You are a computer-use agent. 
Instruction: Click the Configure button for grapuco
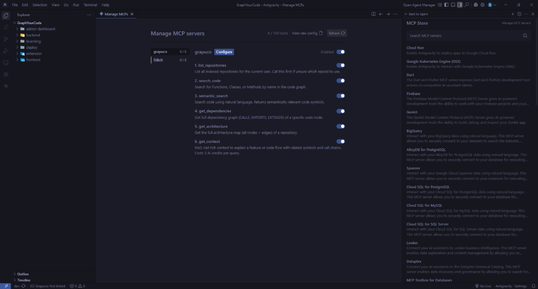(x=224, y=52)
